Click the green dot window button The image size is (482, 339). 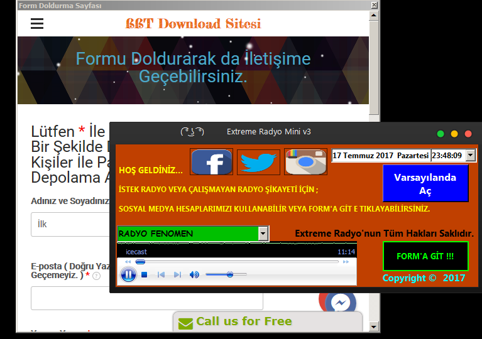(x=441, y=134)
